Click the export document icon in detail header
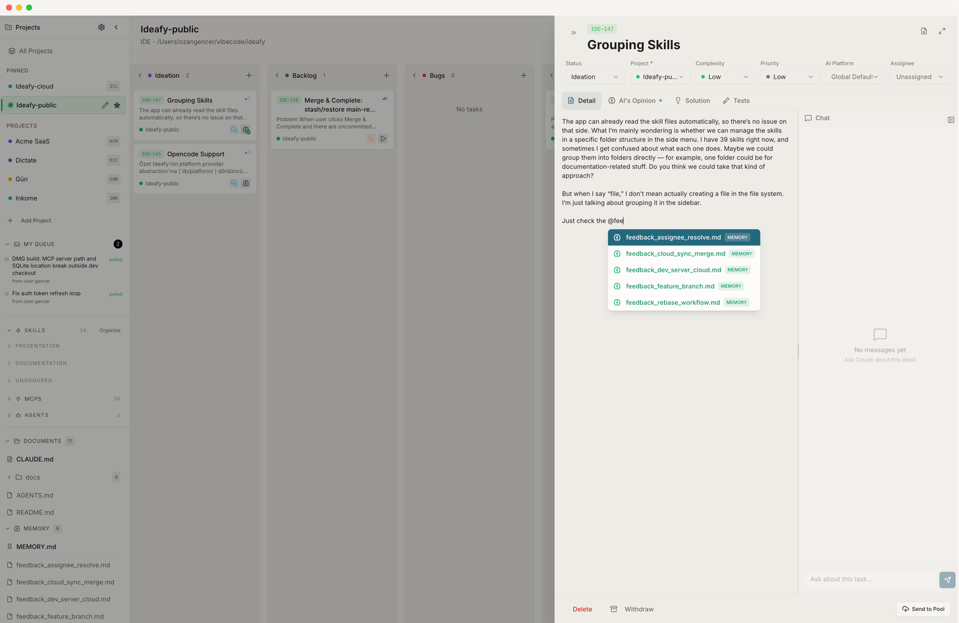The width and height of the screenshot is (959, 623). click(x=924, y=31)
